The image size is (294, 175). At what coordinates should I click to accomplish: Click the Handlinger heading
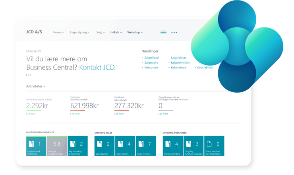(x=150, y=51)
